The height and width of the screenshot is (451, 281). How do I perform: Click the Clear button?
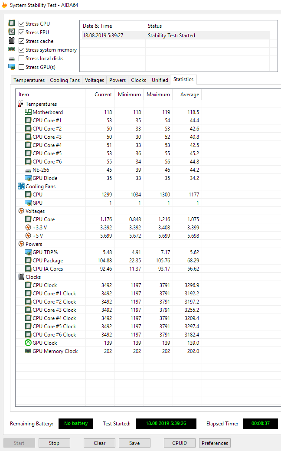[x=99, y=443]
